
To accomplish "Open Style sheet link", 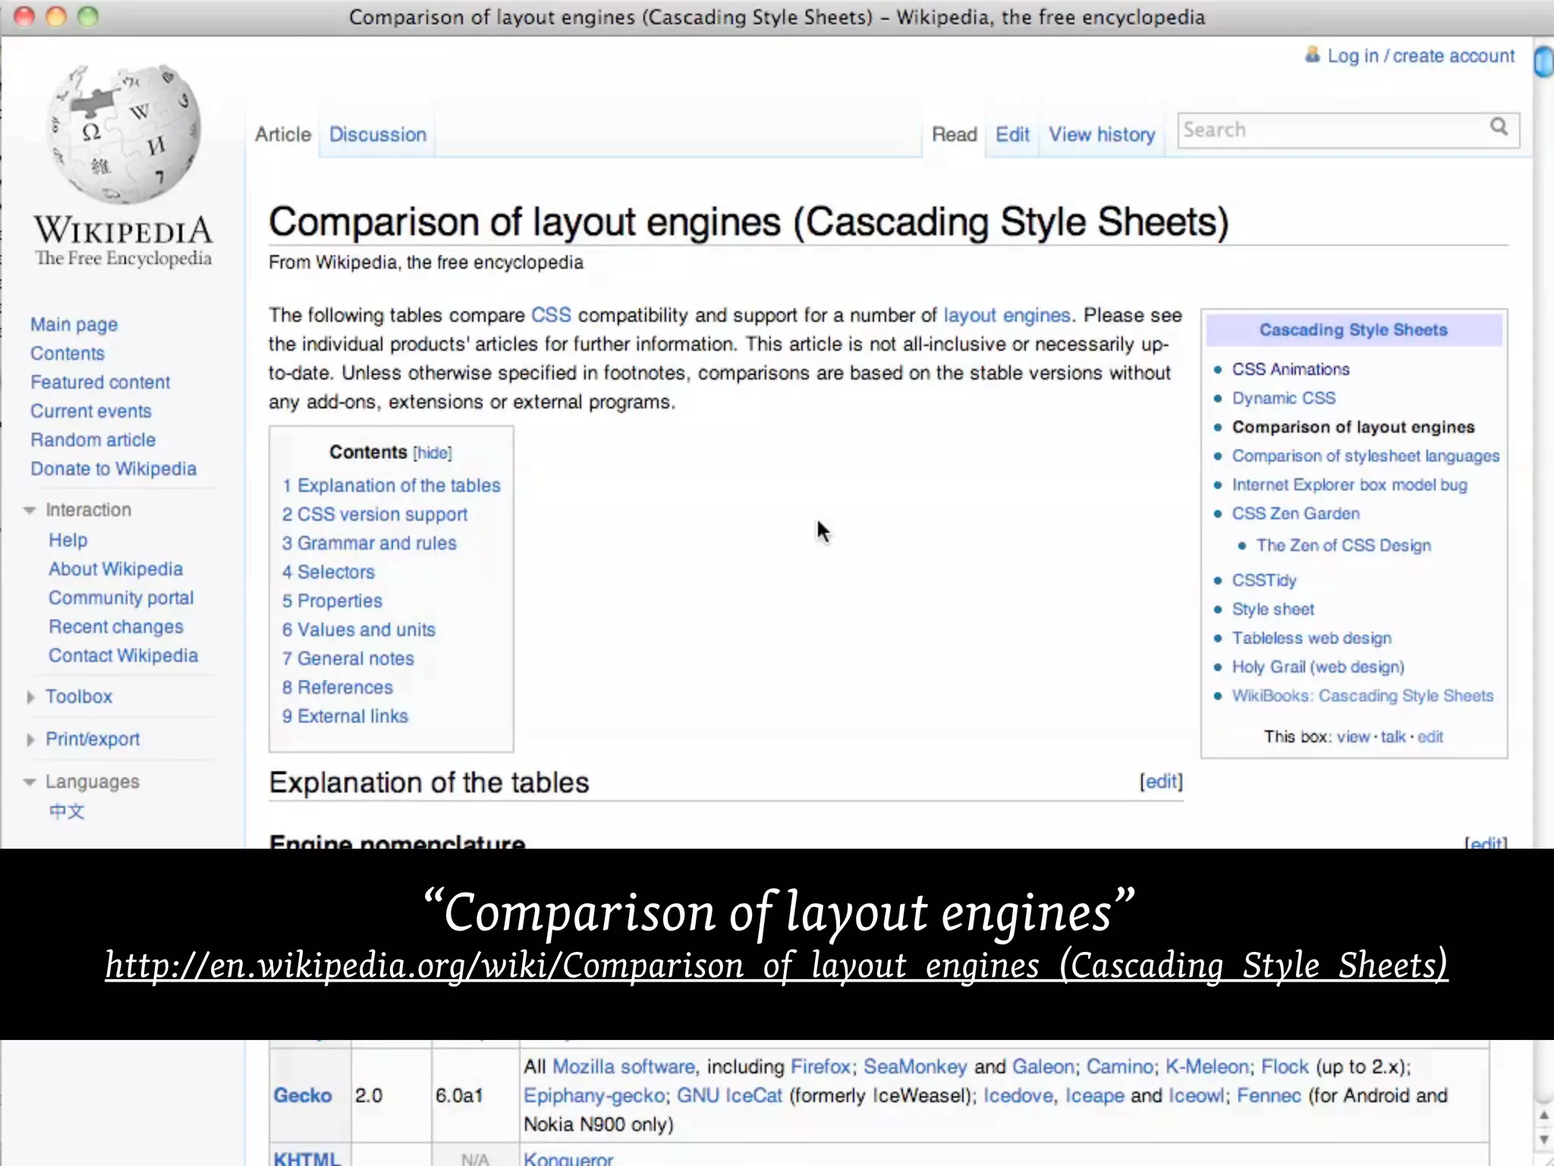I will [x=1272, y=609].
